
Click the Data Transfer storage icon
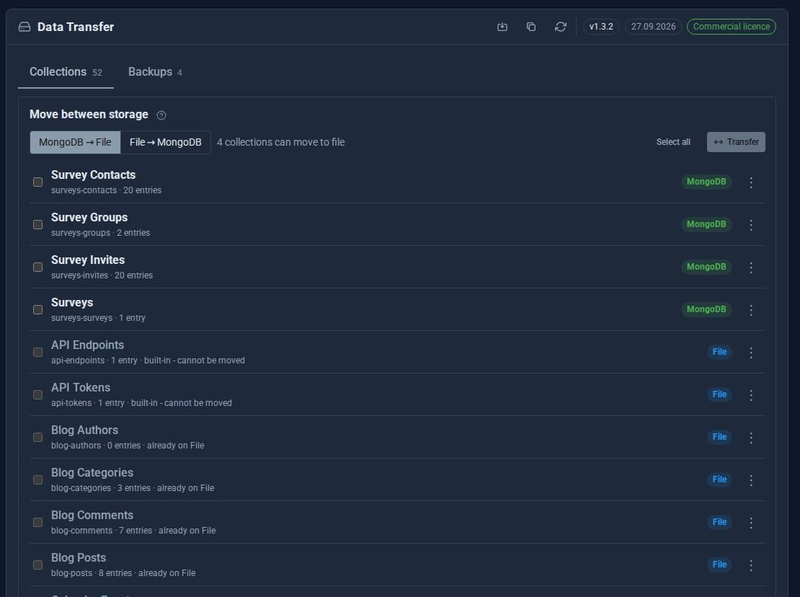coord(25,27)
